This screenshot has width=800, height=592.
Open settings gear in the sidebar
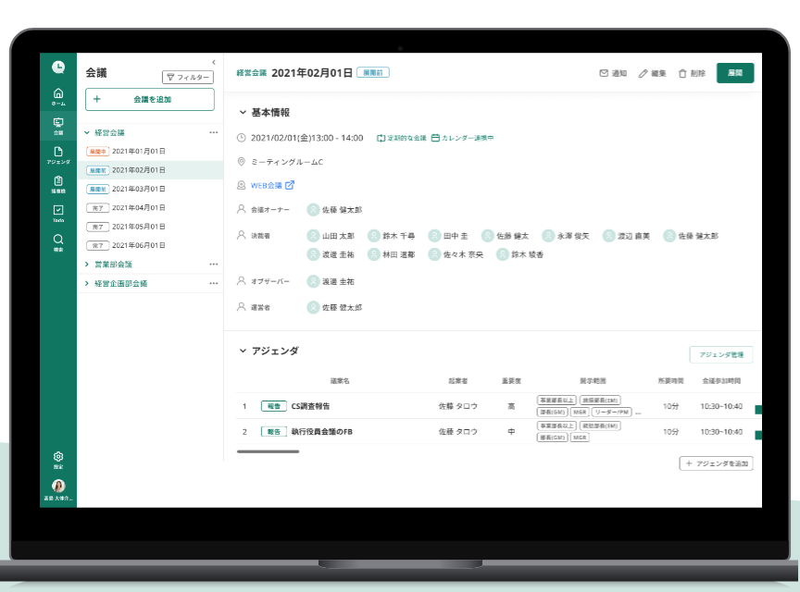click(x=58, y=459)
